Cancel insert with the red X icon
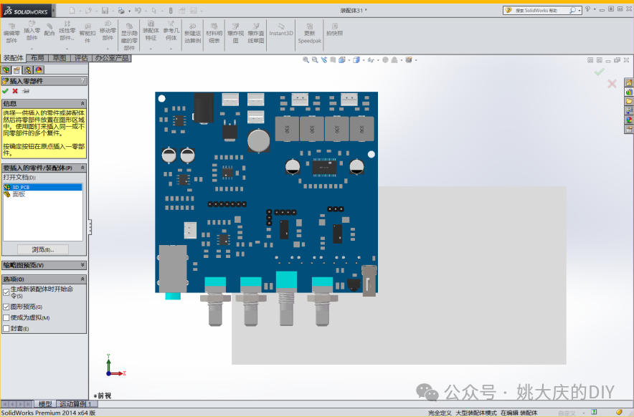Viewport: 634px width, 417px height. [15, 91]
